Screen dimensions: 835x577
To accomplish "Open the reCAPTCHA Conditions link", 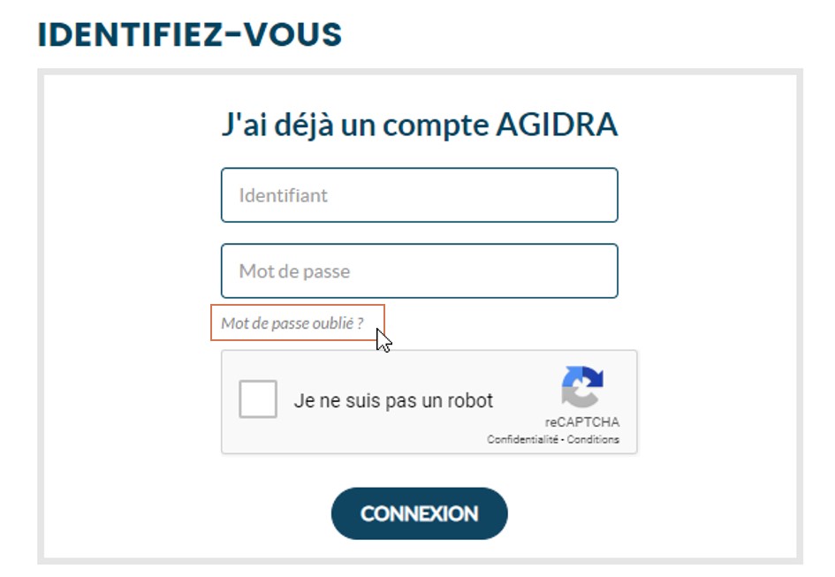I will [x=593, y=439].
